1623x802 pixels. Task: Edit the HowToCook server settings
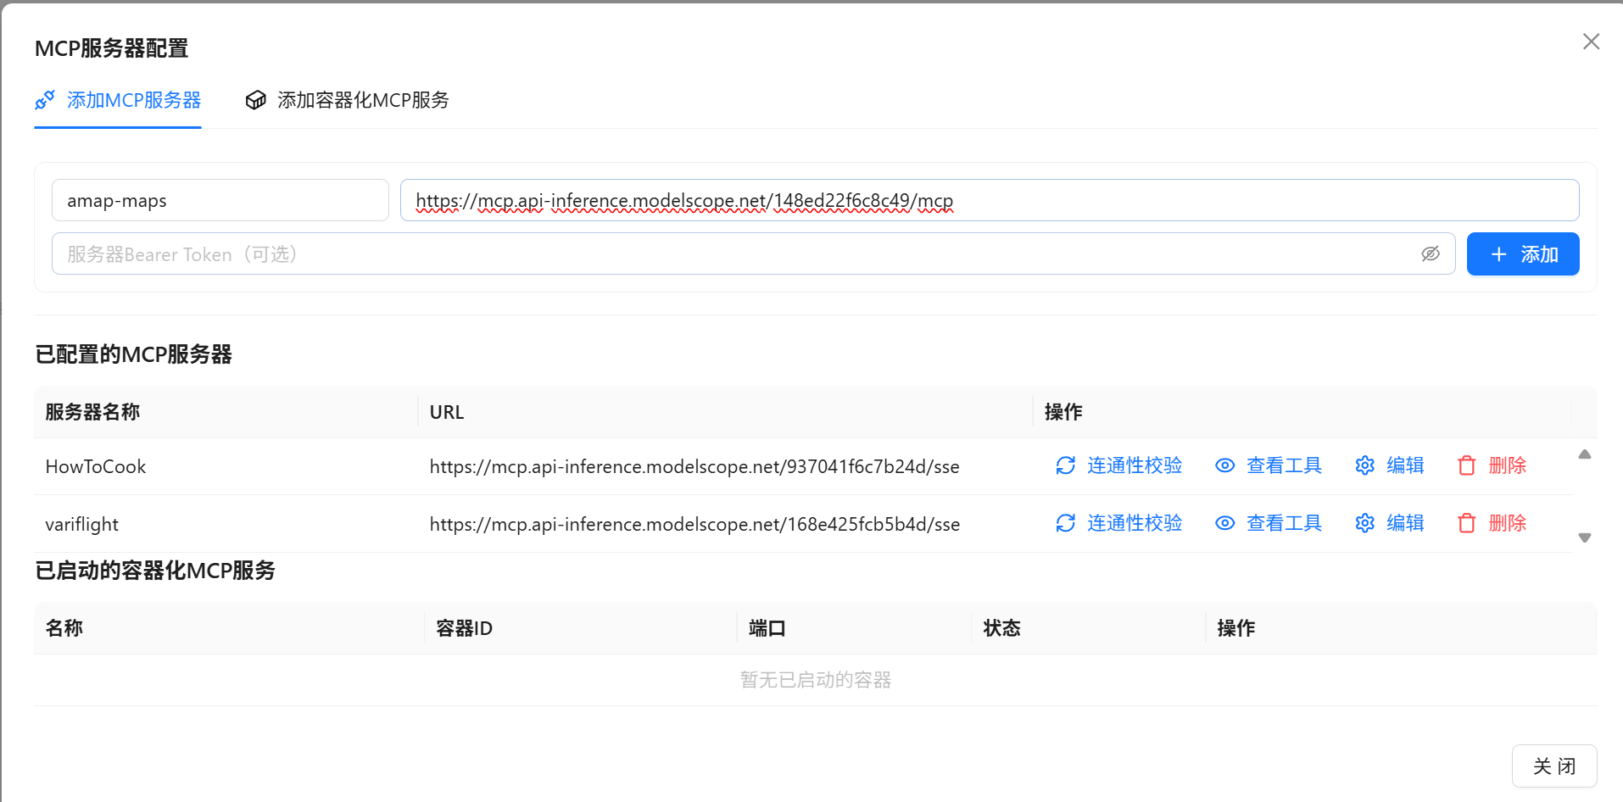tap(1389, 465)
